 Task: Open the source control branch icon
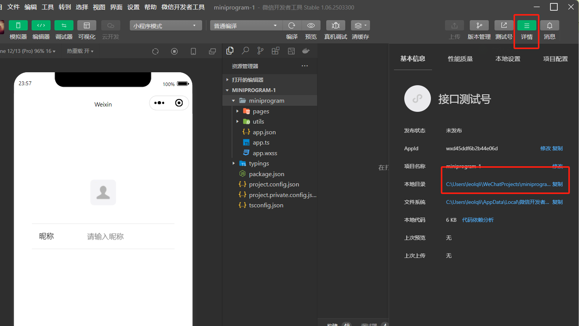coord(260,51)
